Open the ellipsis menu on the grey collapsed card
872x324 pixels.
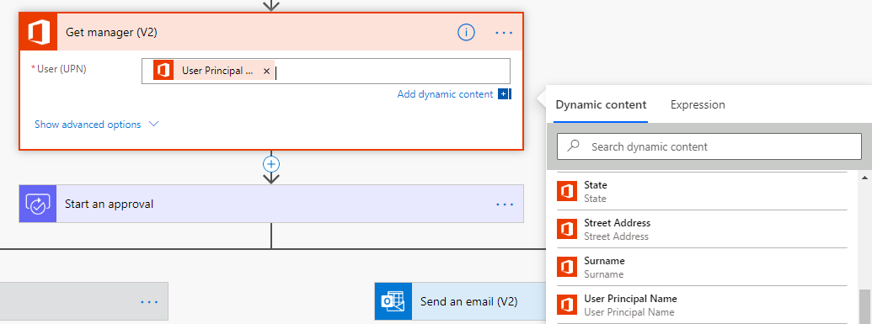(x=149, y=302)
